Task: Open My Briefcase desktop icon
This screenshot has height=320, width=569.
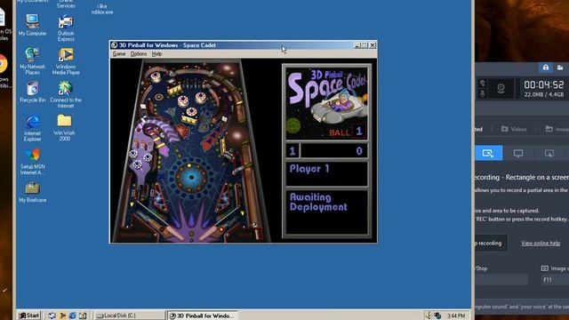Action: tap(32, 192)
